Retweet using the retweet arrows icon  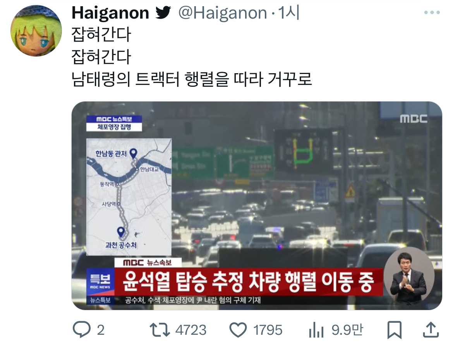[160, 330]
